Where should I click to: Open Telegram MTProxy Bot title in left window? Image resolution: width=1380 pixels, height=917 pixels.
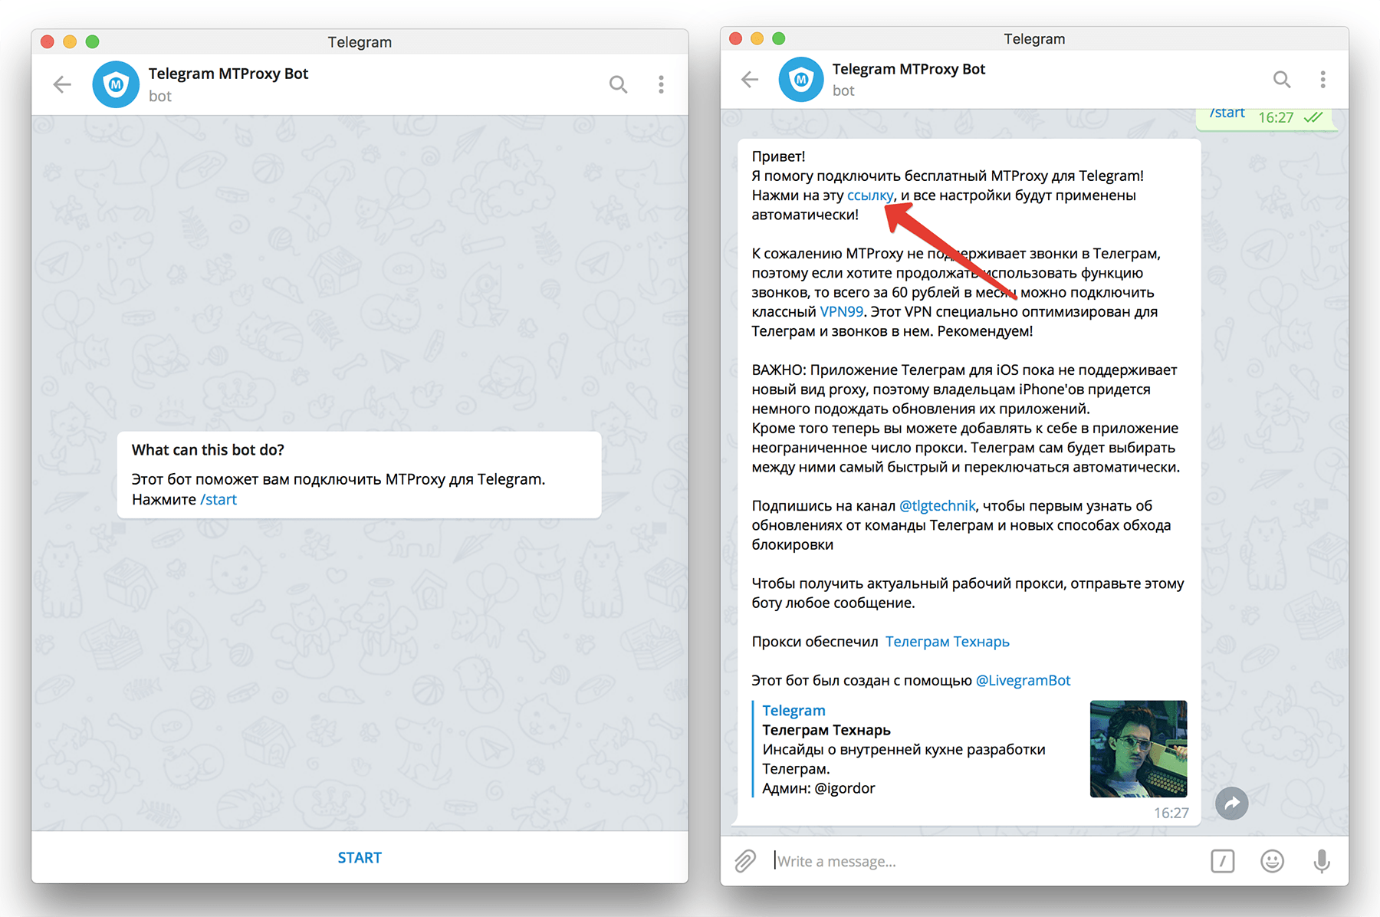tap(228, 74)
